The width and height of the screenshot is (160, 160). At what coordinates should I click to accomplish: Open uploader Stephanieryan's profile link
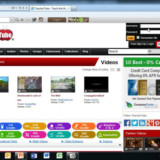point(65,100)
